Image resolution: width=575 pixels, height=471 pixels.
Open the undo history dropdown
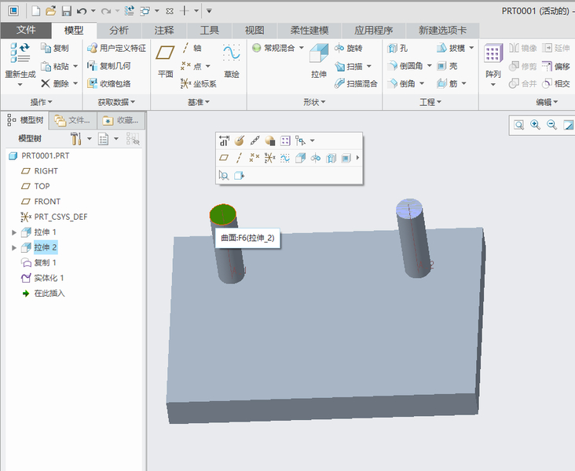click(x=93, y=11)
